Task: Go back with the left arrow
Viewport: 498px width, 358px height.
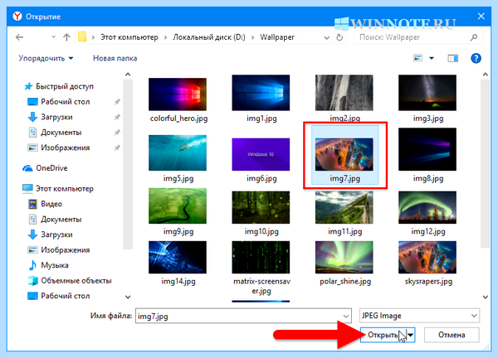Action: (19, 37)
